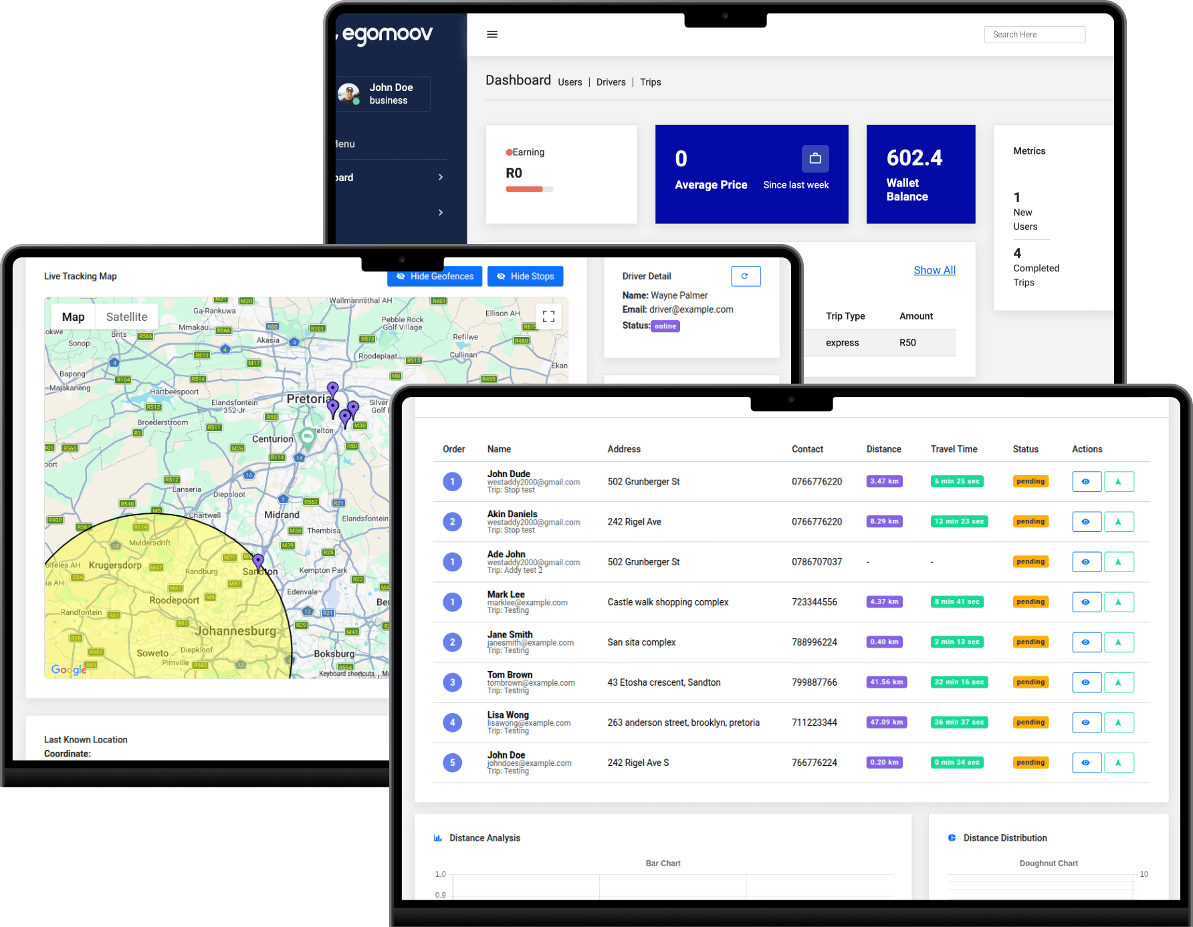View details with Akin Daniels' eye icon
Screen dimensions: 1193x927
[x=1086, y=522]
